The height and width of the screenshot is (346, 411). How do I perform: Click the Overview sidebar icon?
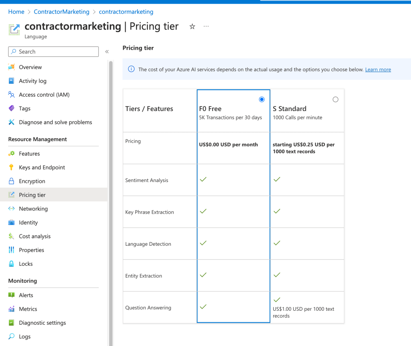click(11, 67)
